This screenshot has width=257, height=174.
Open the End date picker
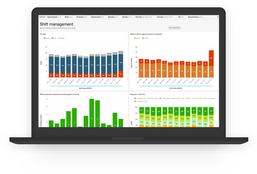click(x=166, y=17)
